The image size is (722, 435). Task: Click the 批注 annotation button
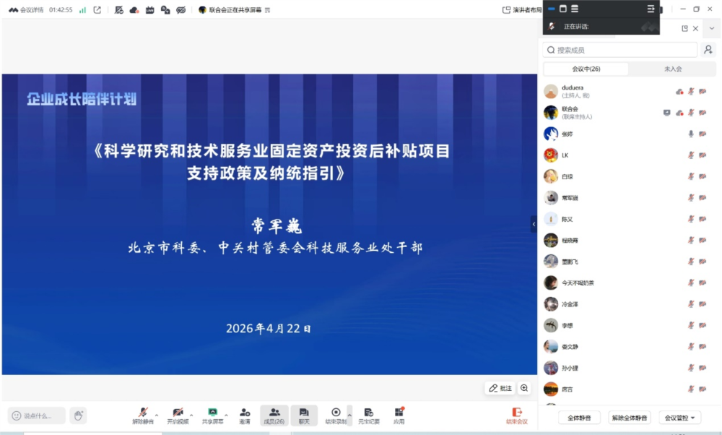pyautogui.click(x=500, y=388)
